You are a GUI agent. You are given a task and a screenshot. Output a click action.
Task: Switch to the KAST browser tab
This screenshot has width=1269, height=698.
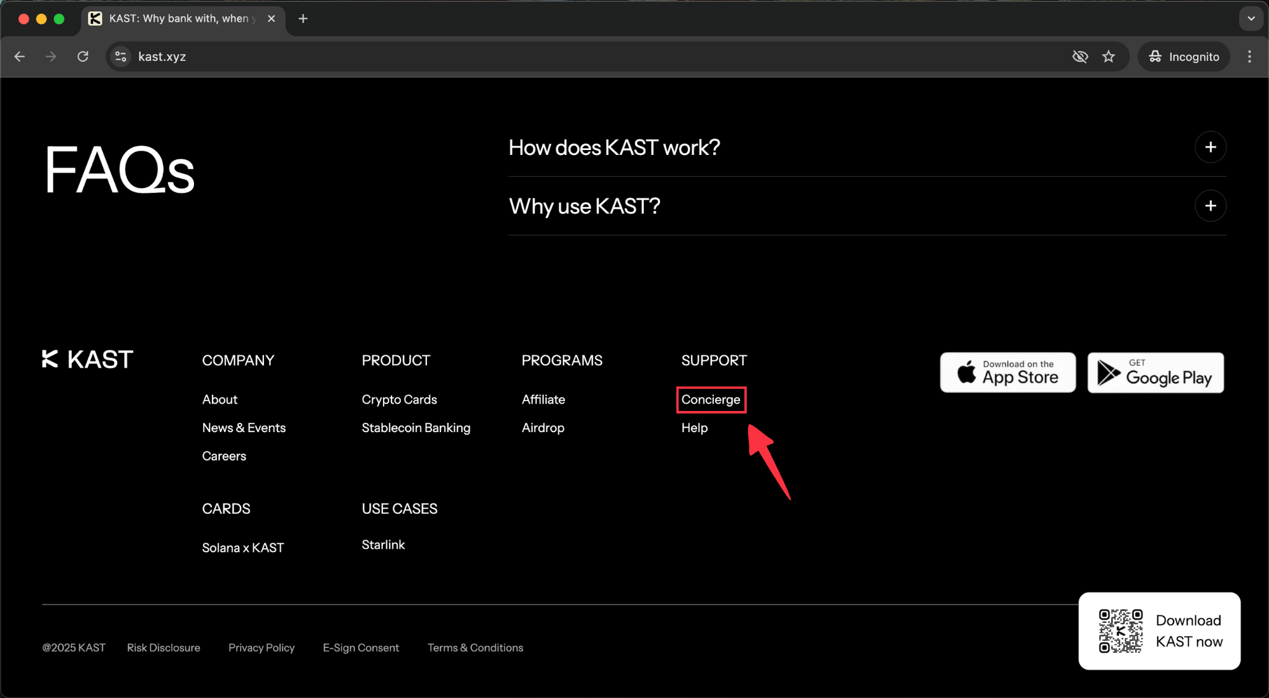(x=180, y=19)
